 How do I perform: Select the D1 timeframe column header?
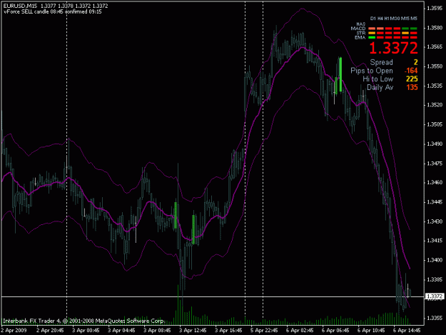pyautogui.click(x=373, y=19)
